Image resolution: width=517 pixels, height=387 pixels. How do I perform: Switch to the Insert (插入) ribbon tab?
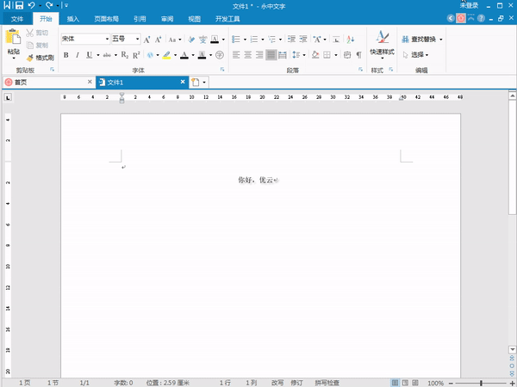(x=73, y=18)
